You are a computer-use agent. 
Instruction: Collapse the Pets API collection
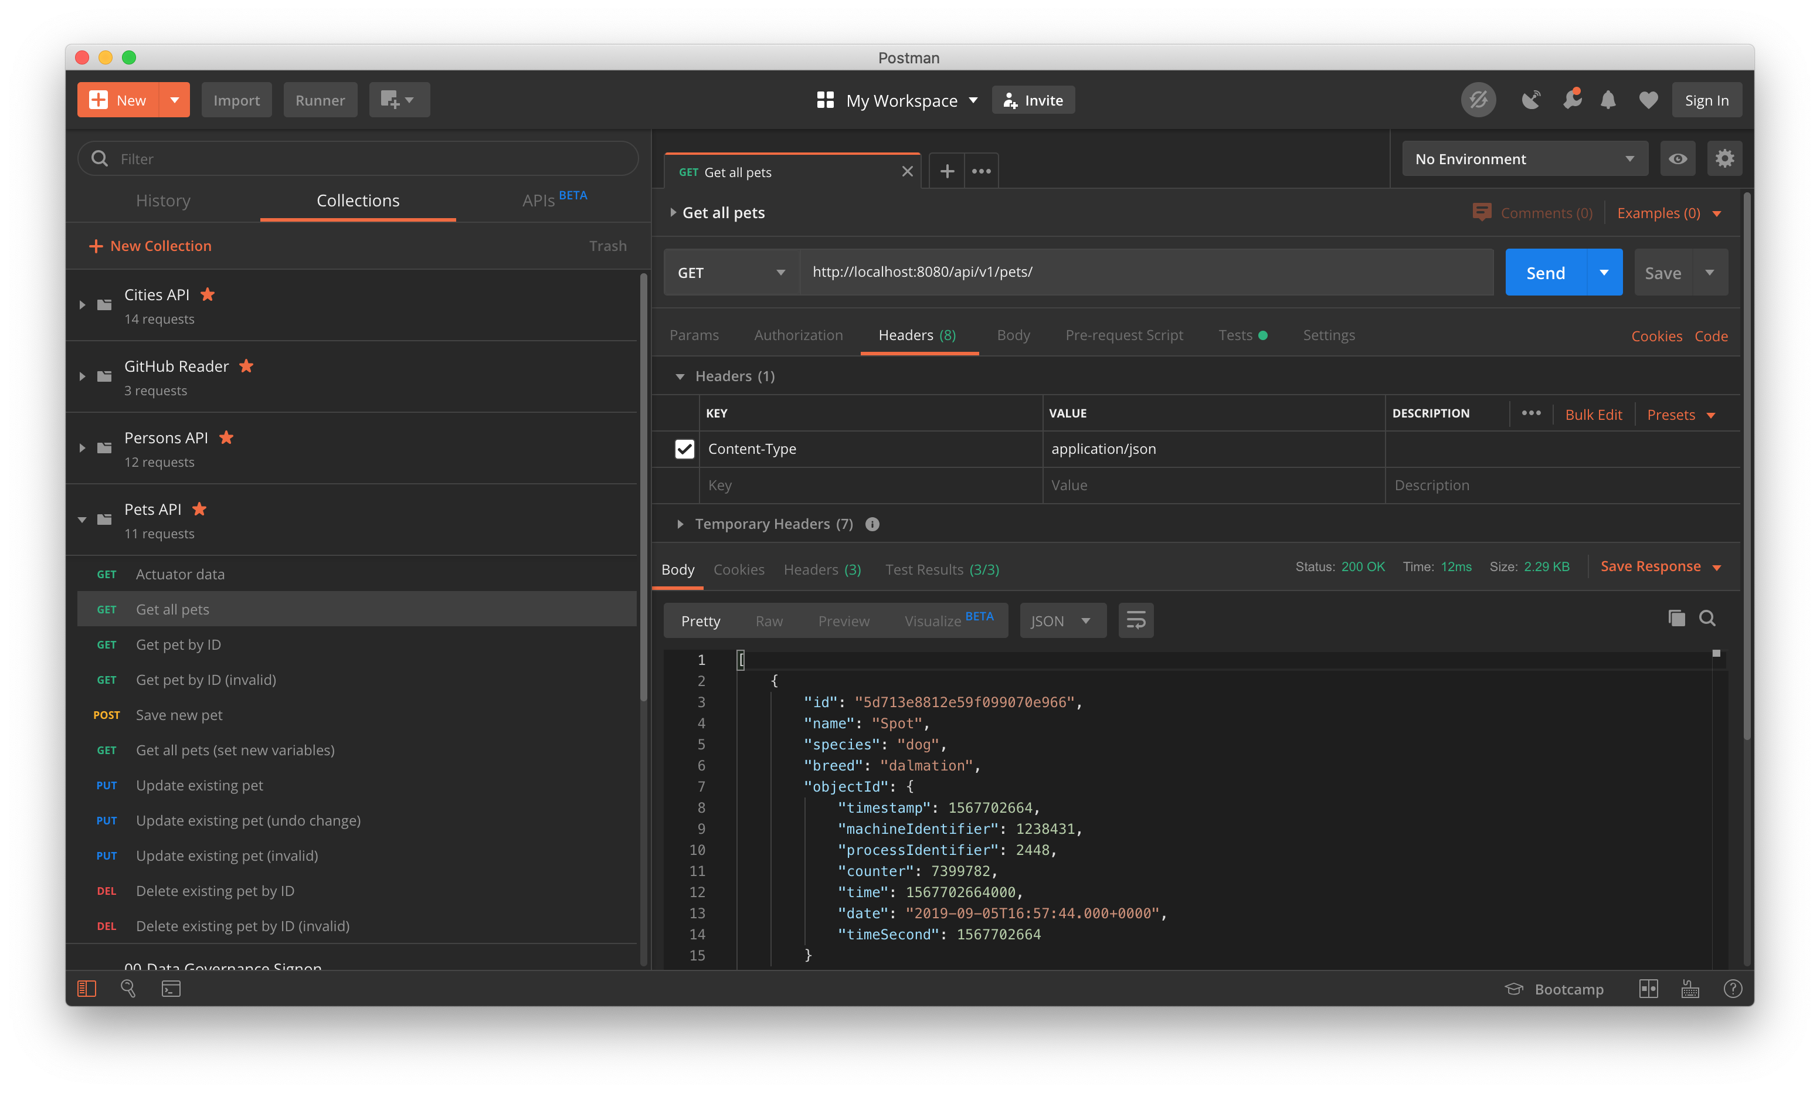pyautogui.click(x=82, y=520)
